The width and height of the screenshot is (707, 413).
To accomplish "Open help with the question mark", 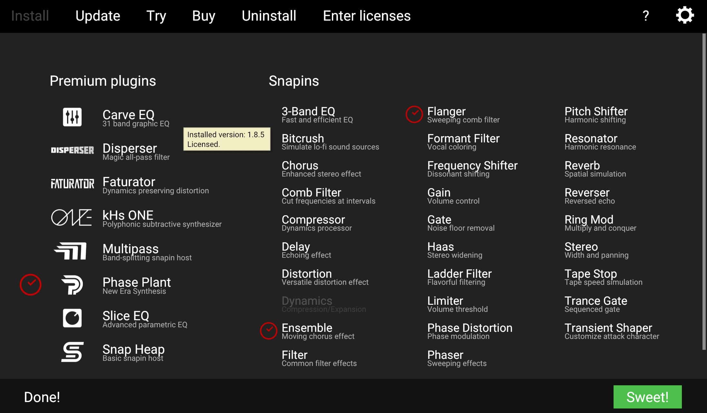I will [646, 16].
